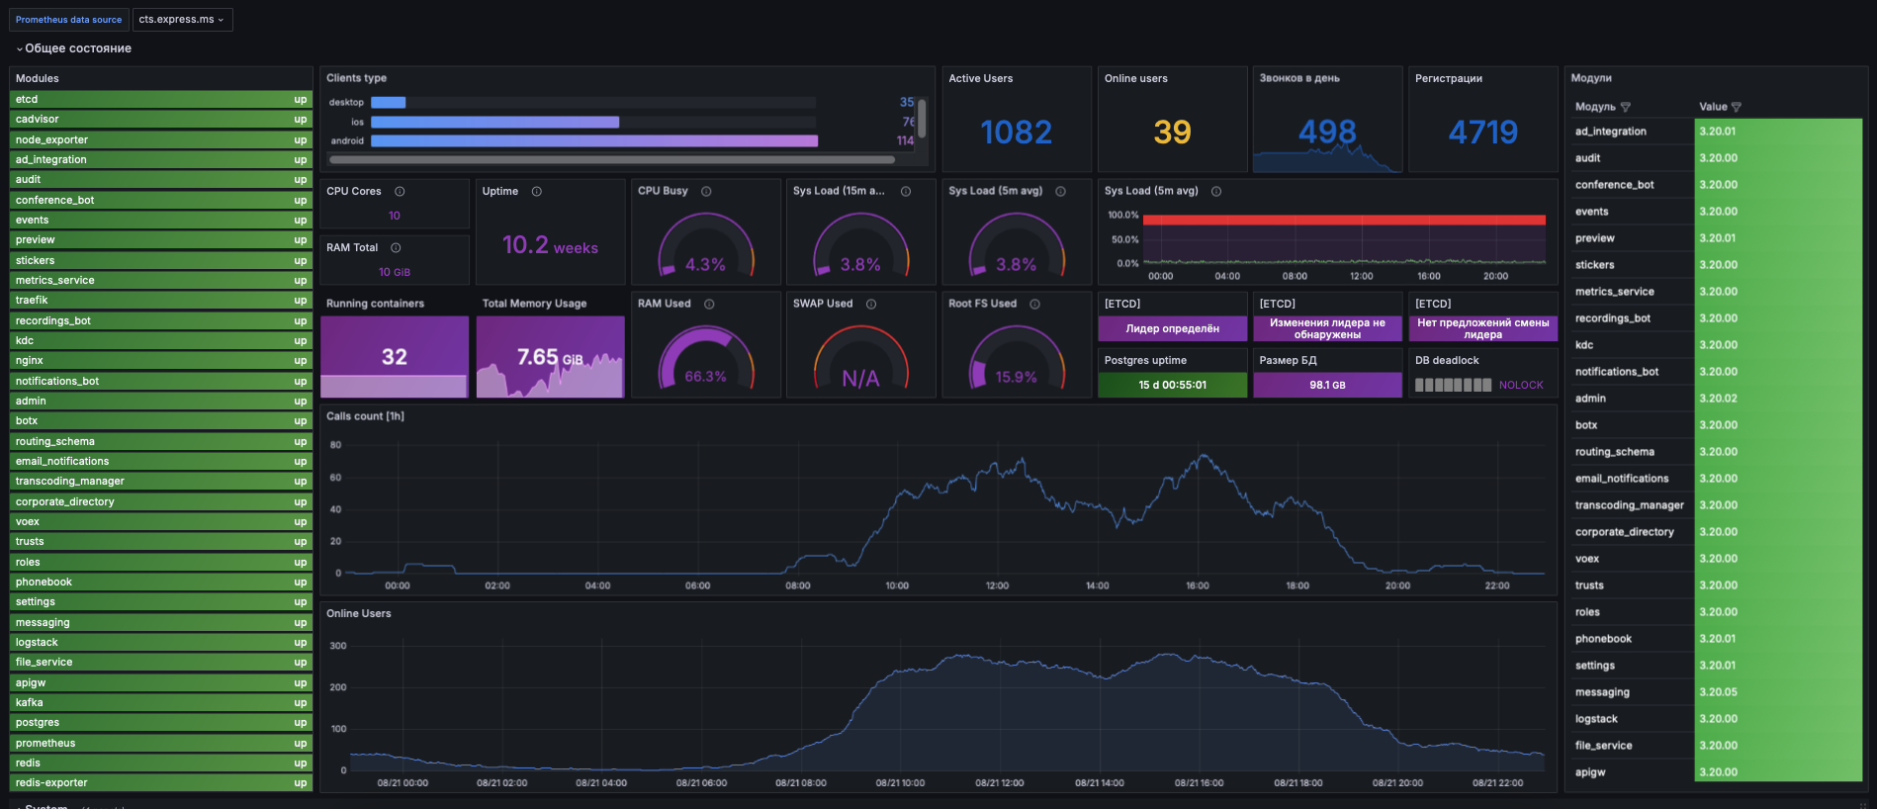The image size is (1877, 809).
Task: Click the Clients type horizontal scrollbar
Action: point(612,159)
